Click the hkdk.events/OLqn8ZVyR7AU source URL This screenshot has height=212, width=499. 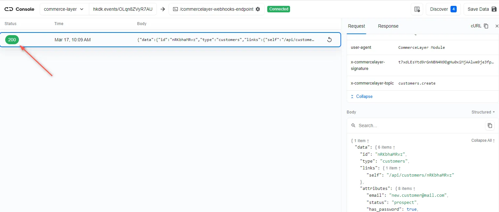click(x=123, y=9)
